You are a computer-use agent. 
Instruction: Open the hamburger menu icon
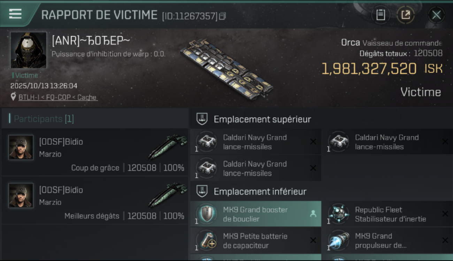pyautogui.click(x=15, y=14)
